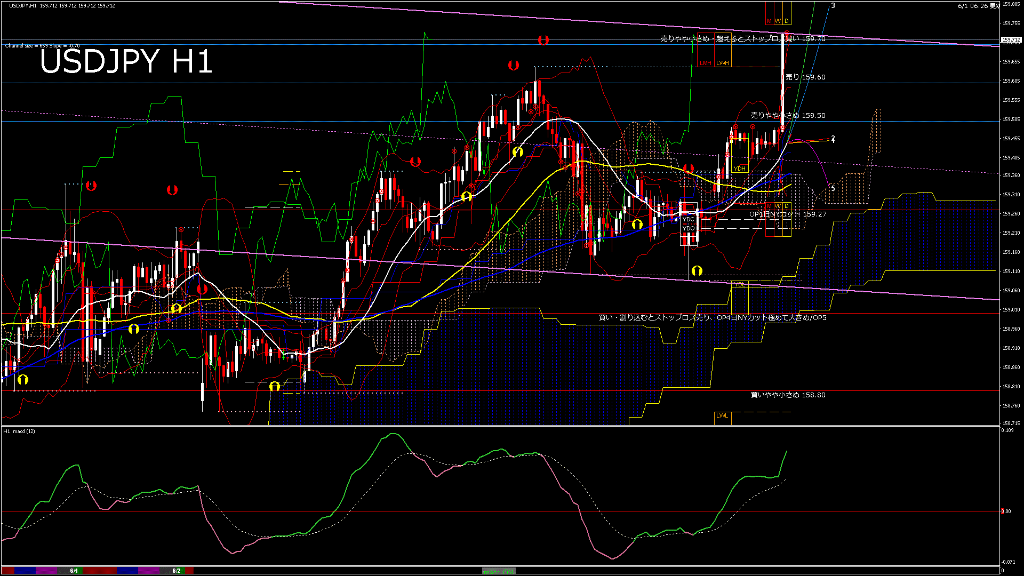
Task: Click the '6/1 06:26 更新' update timestamp
Action: coord(979,6)
